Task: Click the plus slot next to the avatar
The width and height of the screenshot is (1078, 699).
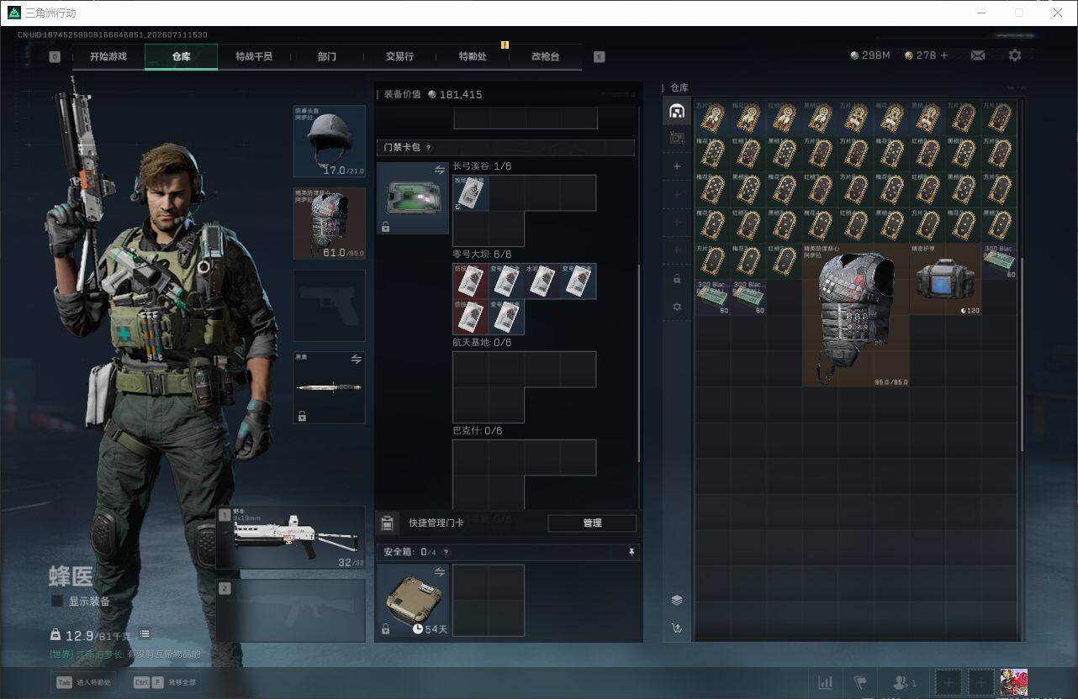Action: [x=981, y=682]
